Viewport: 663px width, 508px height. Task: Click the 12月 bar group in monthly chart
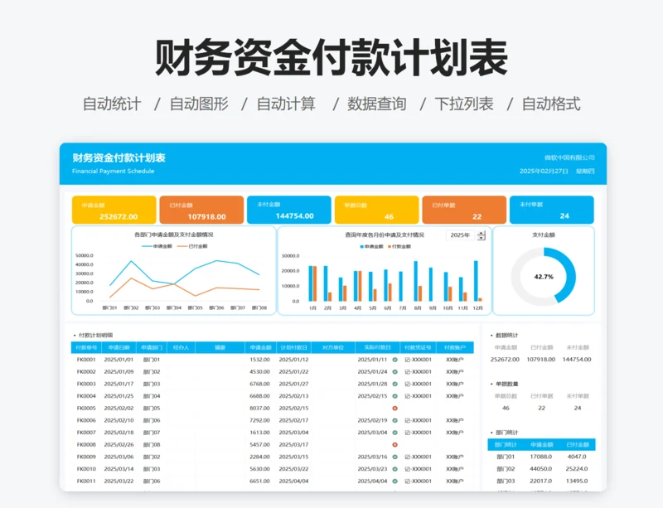coord(478,281)
